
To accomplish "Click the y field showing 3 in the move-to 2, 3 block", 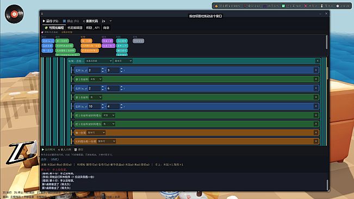I will (113, 70).
